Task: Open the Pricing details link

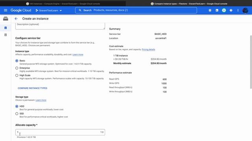Action: click(x=148, y=49)
